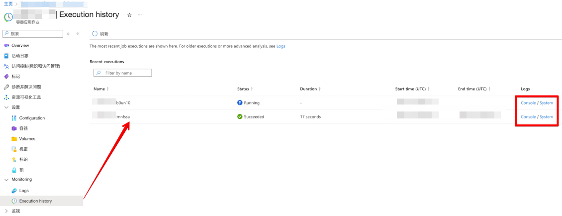The width and height of the screenshot is (562, 216).
Task: Open 诊断并解决问题 diagnostics
Action: pos(26,87)
